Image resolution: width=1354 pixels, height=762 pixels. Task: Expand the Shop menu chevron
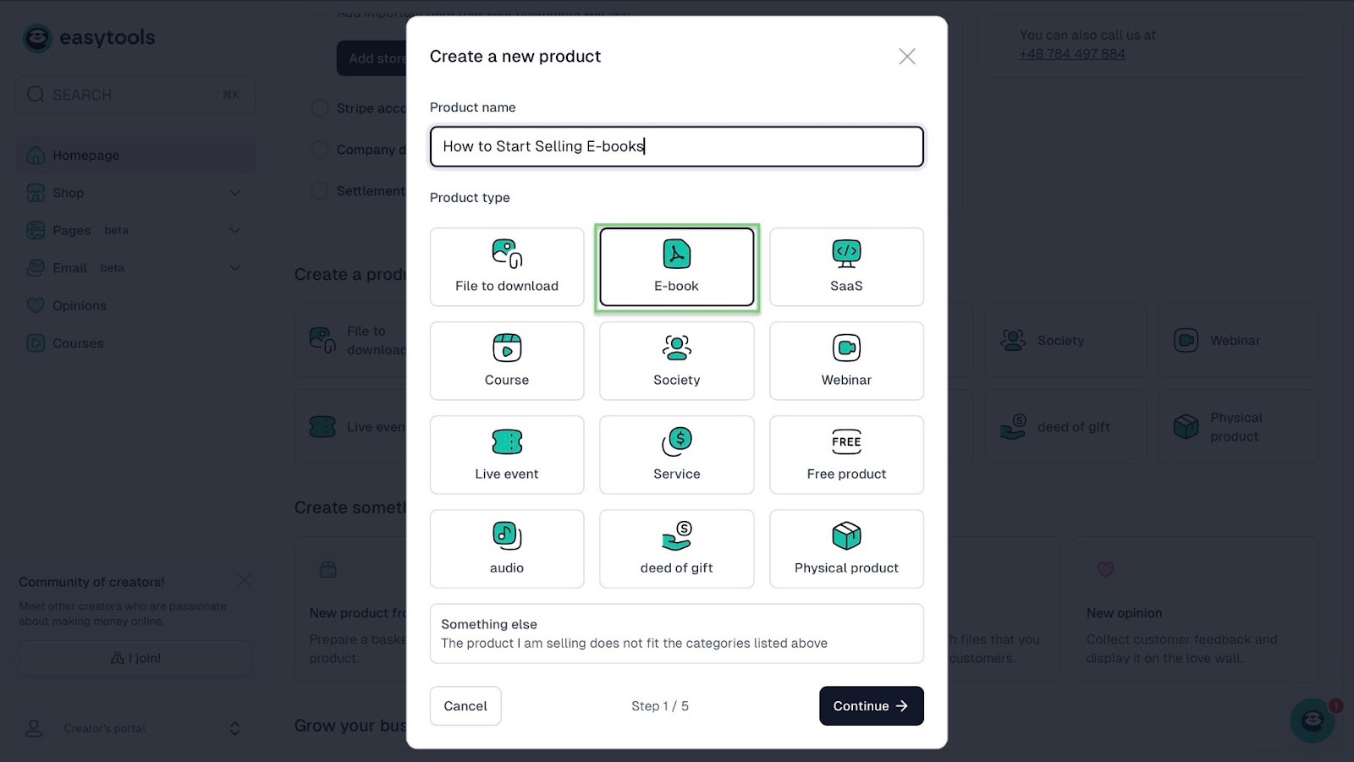(x=235, y=193)
